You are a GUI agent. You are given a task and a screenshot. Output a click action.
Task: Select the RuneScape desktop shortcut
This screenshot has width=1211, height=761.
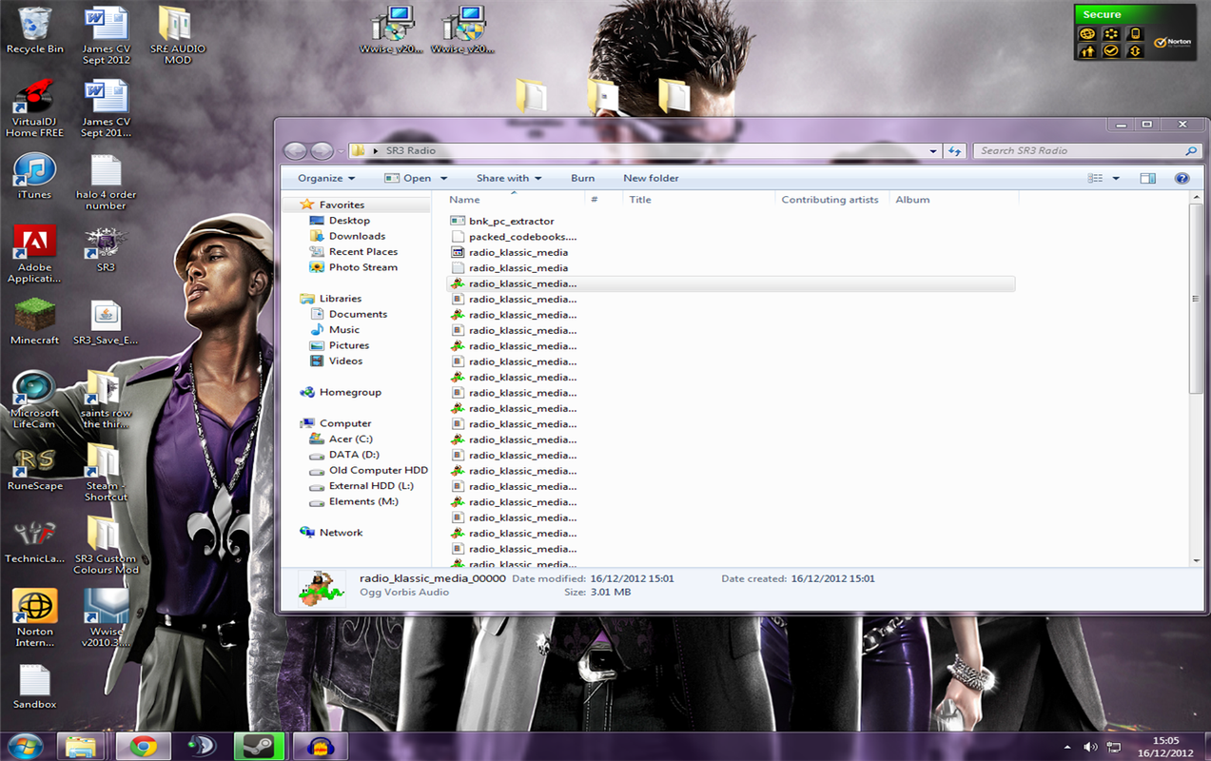[34, 467]
